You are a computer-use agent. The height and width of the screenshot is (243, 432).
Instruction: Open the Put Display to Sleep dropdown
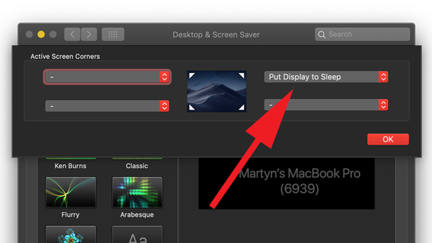click(326, 77)
